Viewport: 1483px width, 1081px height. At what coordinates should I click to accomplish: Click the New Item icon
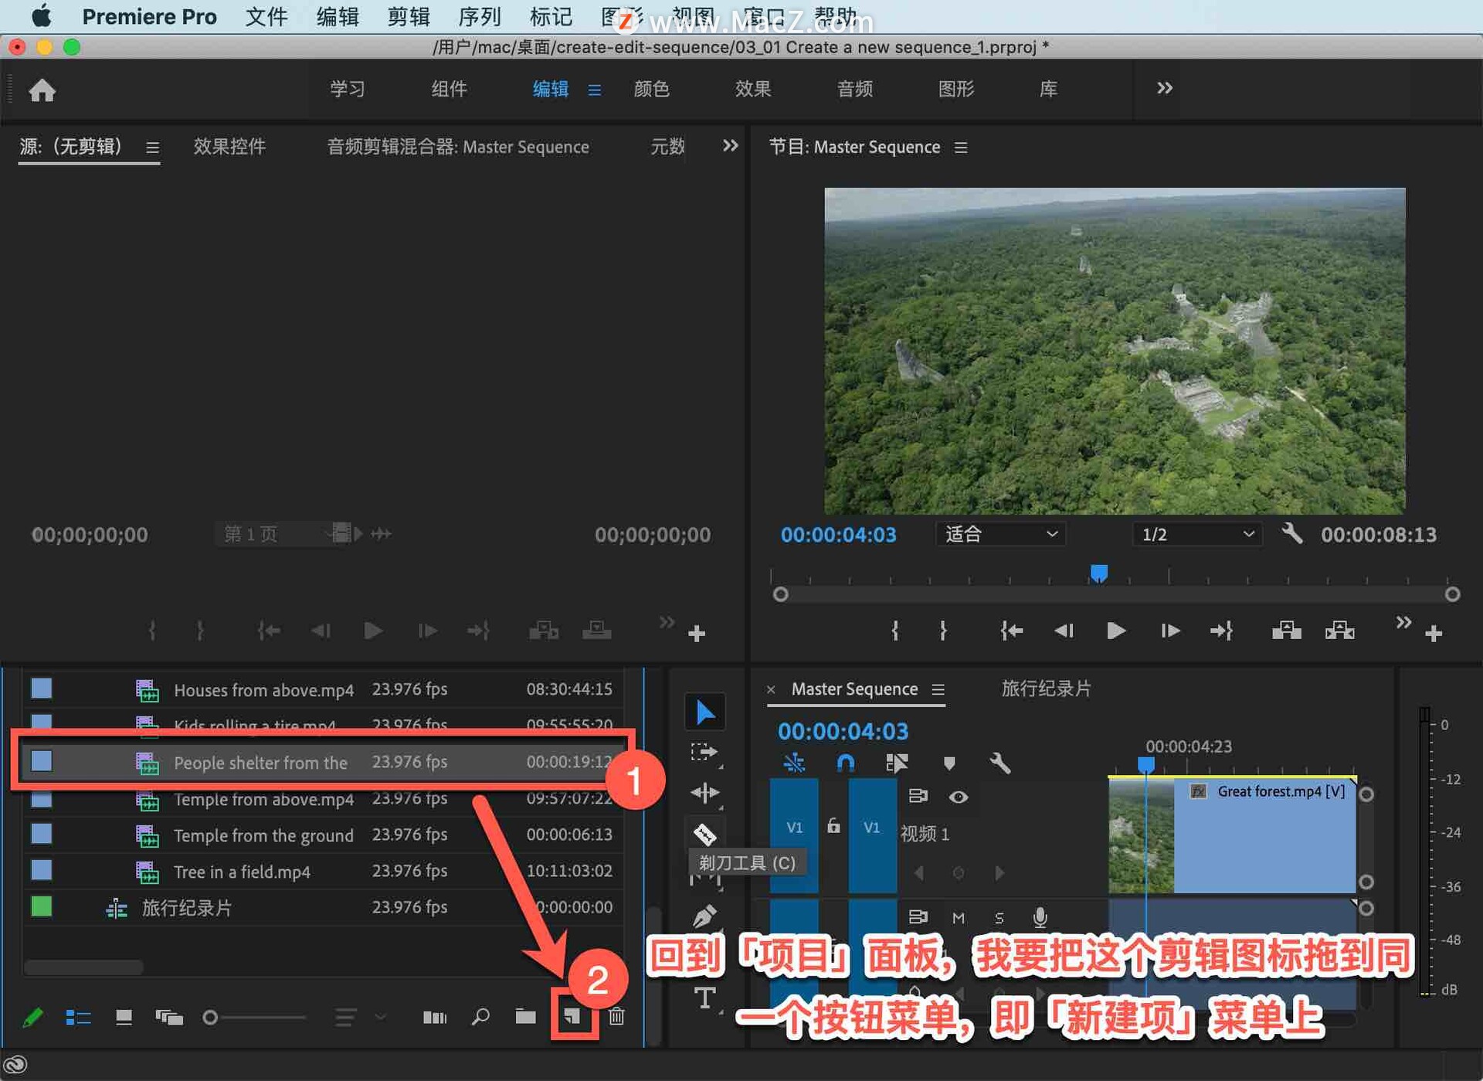572,1017
